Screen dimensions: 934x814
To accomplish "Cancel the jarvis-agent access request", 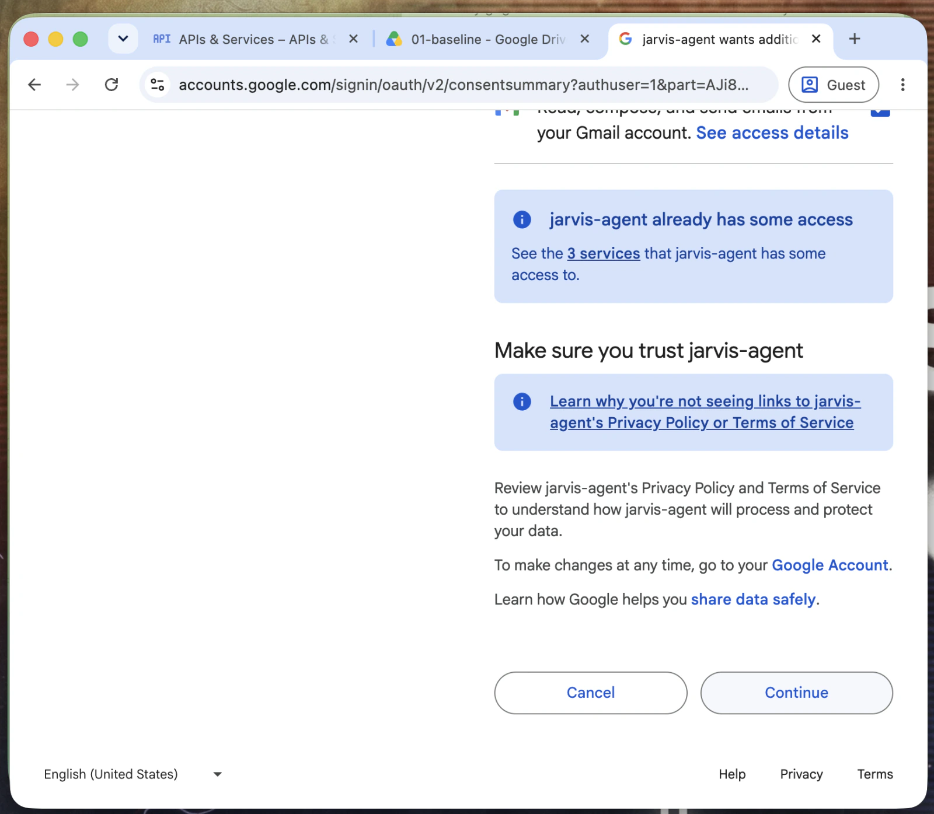I will [591, 693].
